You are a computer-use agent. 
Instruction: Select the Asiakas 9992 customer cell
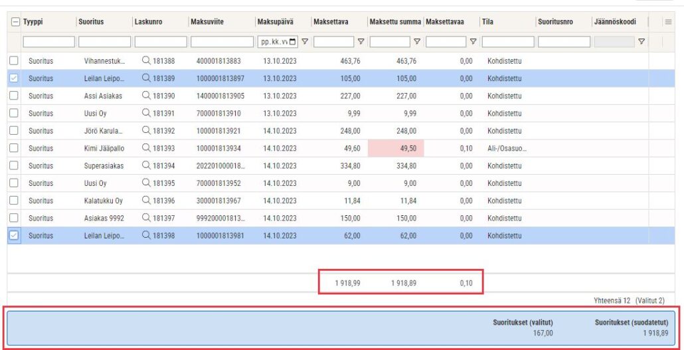[104, 219]
